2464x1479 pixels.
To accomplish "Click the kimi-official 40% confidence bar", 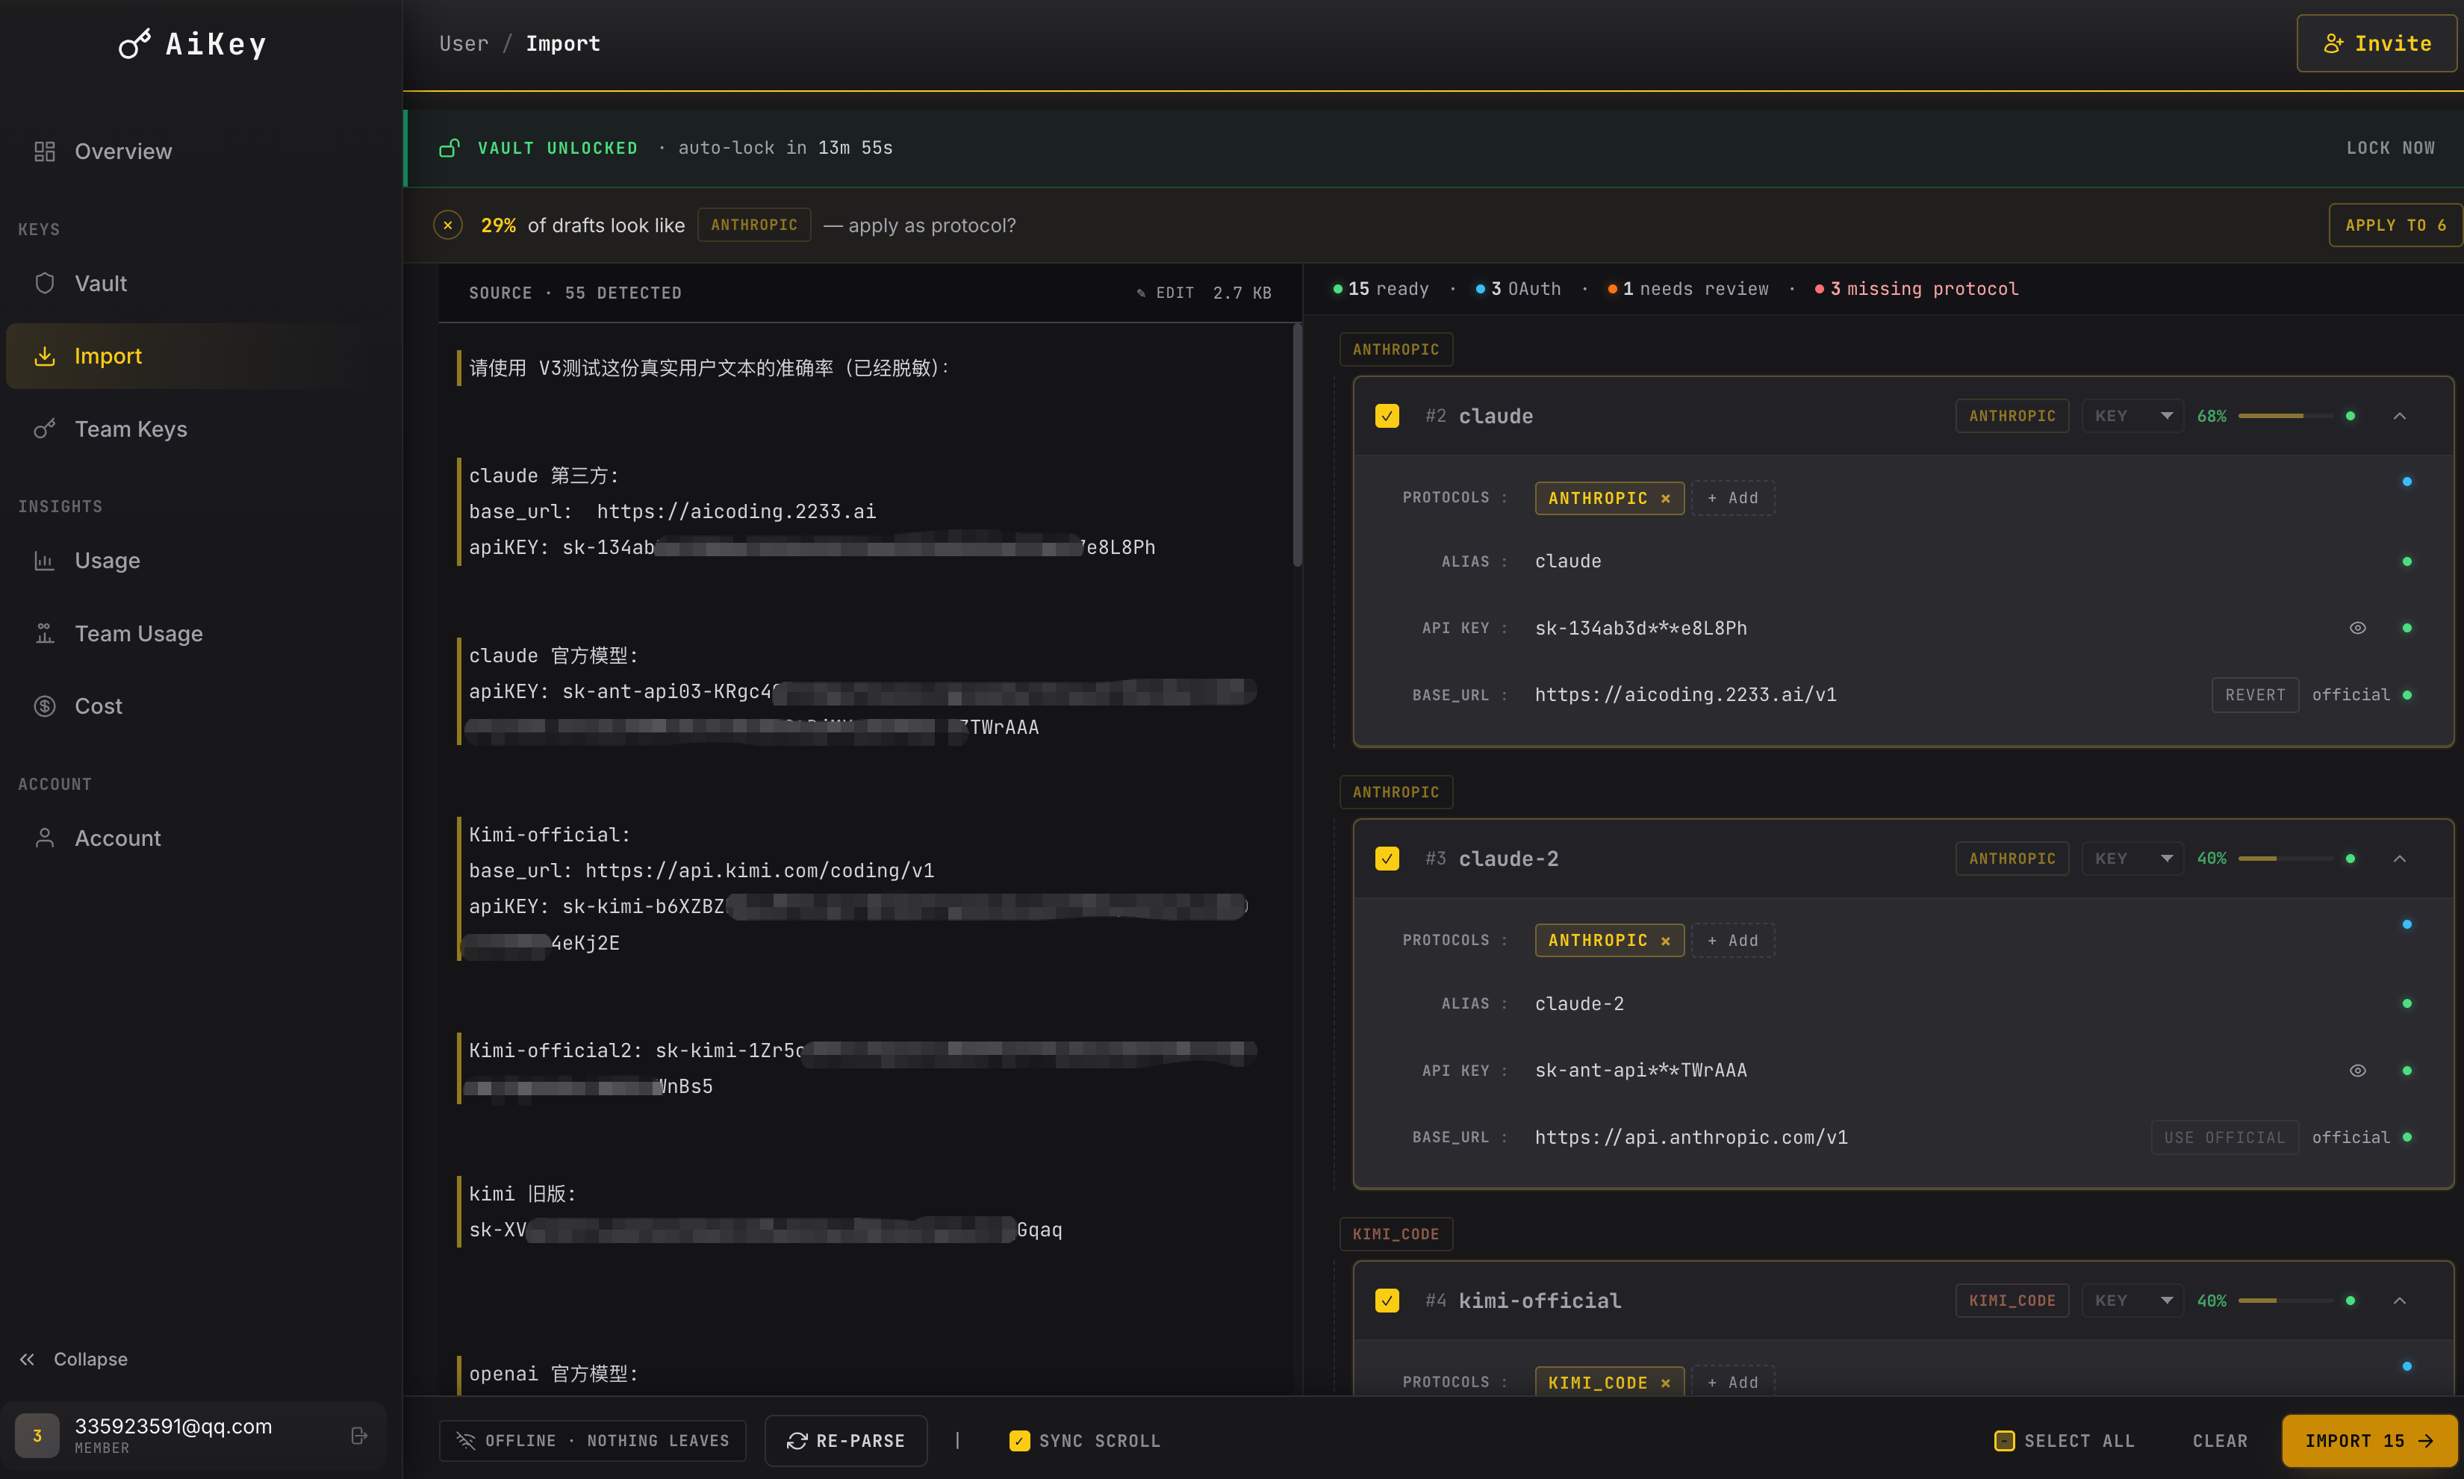I will coord(2285,1301).
